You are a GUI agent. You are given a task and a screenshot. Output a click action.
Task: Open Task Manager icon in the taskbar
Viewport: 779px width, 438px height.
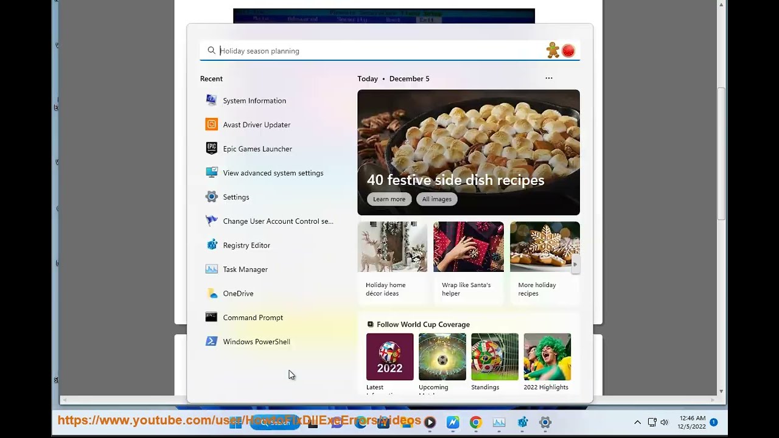click(x=499, y=422)
